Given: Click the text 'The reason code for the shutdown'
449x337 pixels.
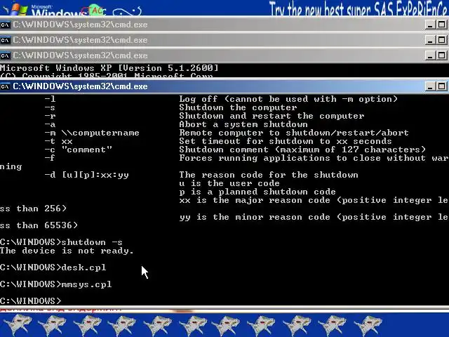Looking at the screenshot, I should pos(269,175).
